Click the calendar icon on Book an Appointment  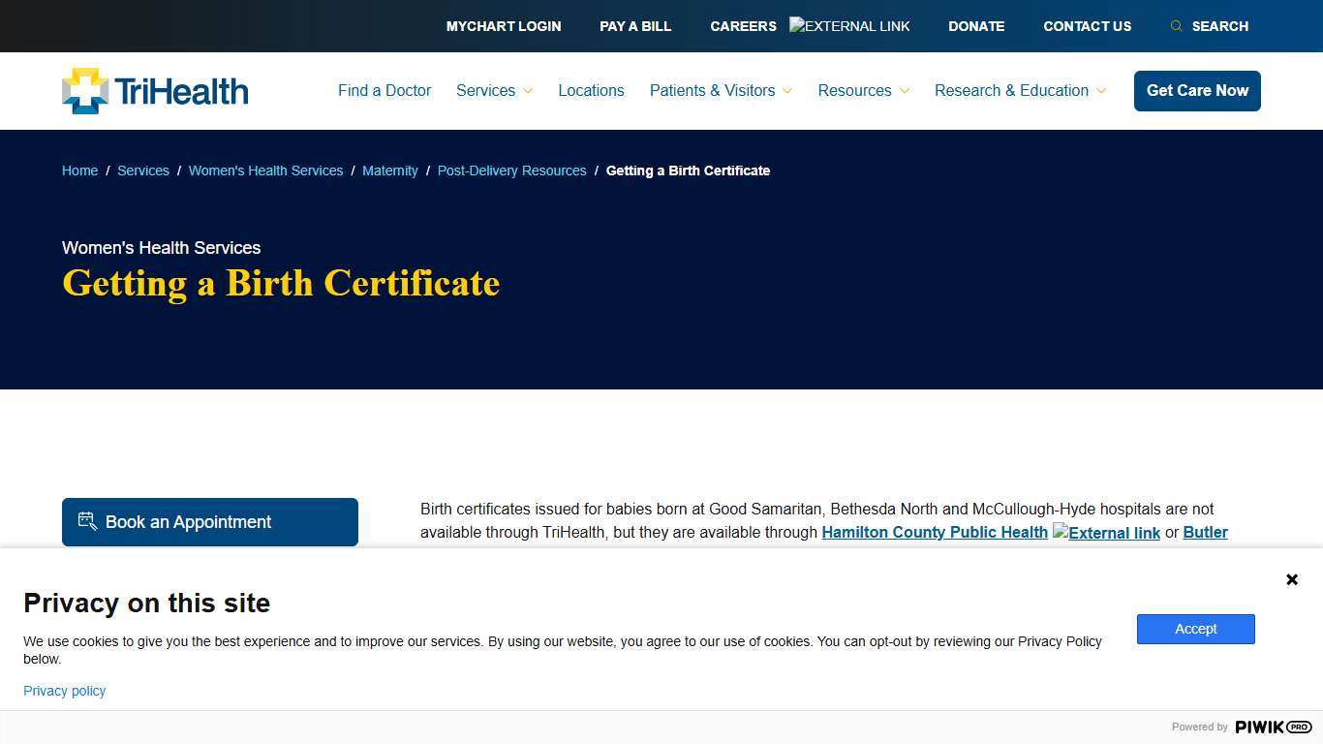86,521
